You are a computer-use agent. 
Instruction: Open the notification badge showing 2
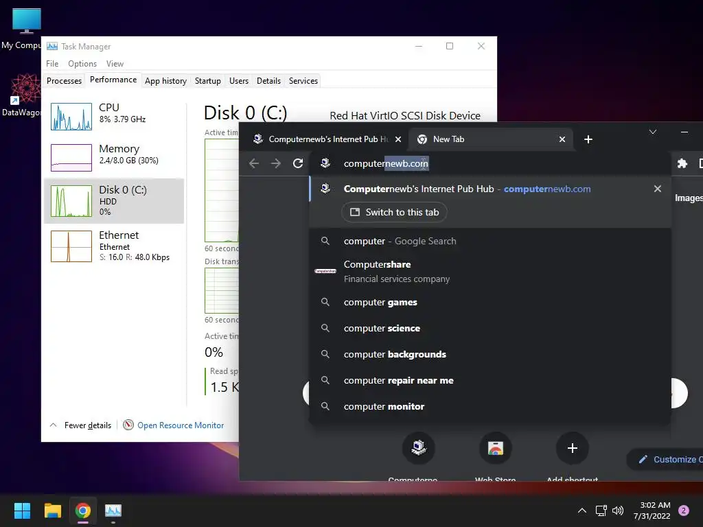684,511
